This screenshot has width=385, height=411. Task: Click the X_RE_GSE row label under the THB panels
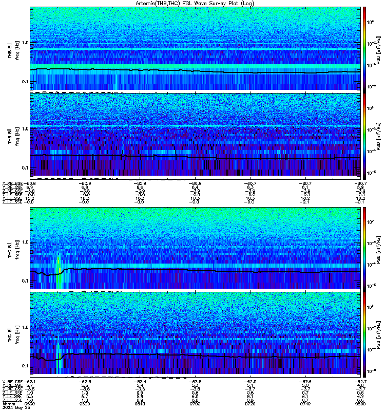[x=12, y=183]
